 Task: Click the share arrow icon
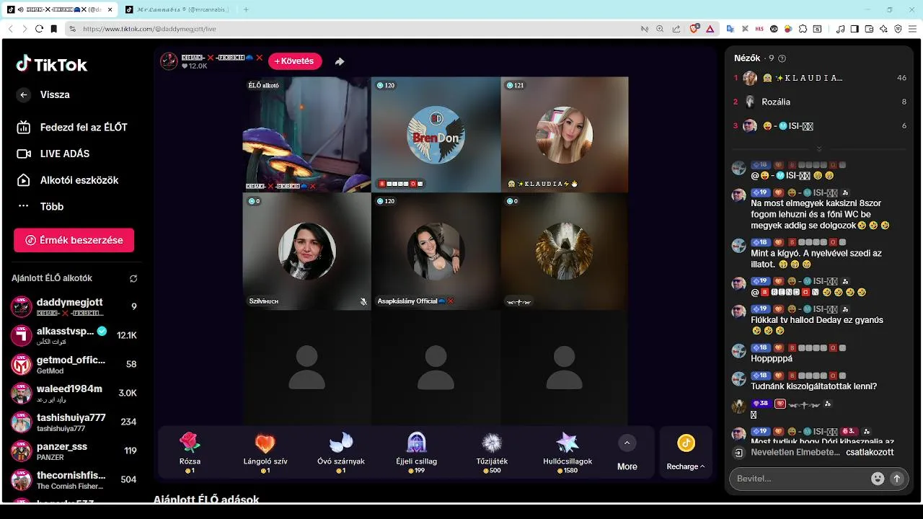(340, 61)
